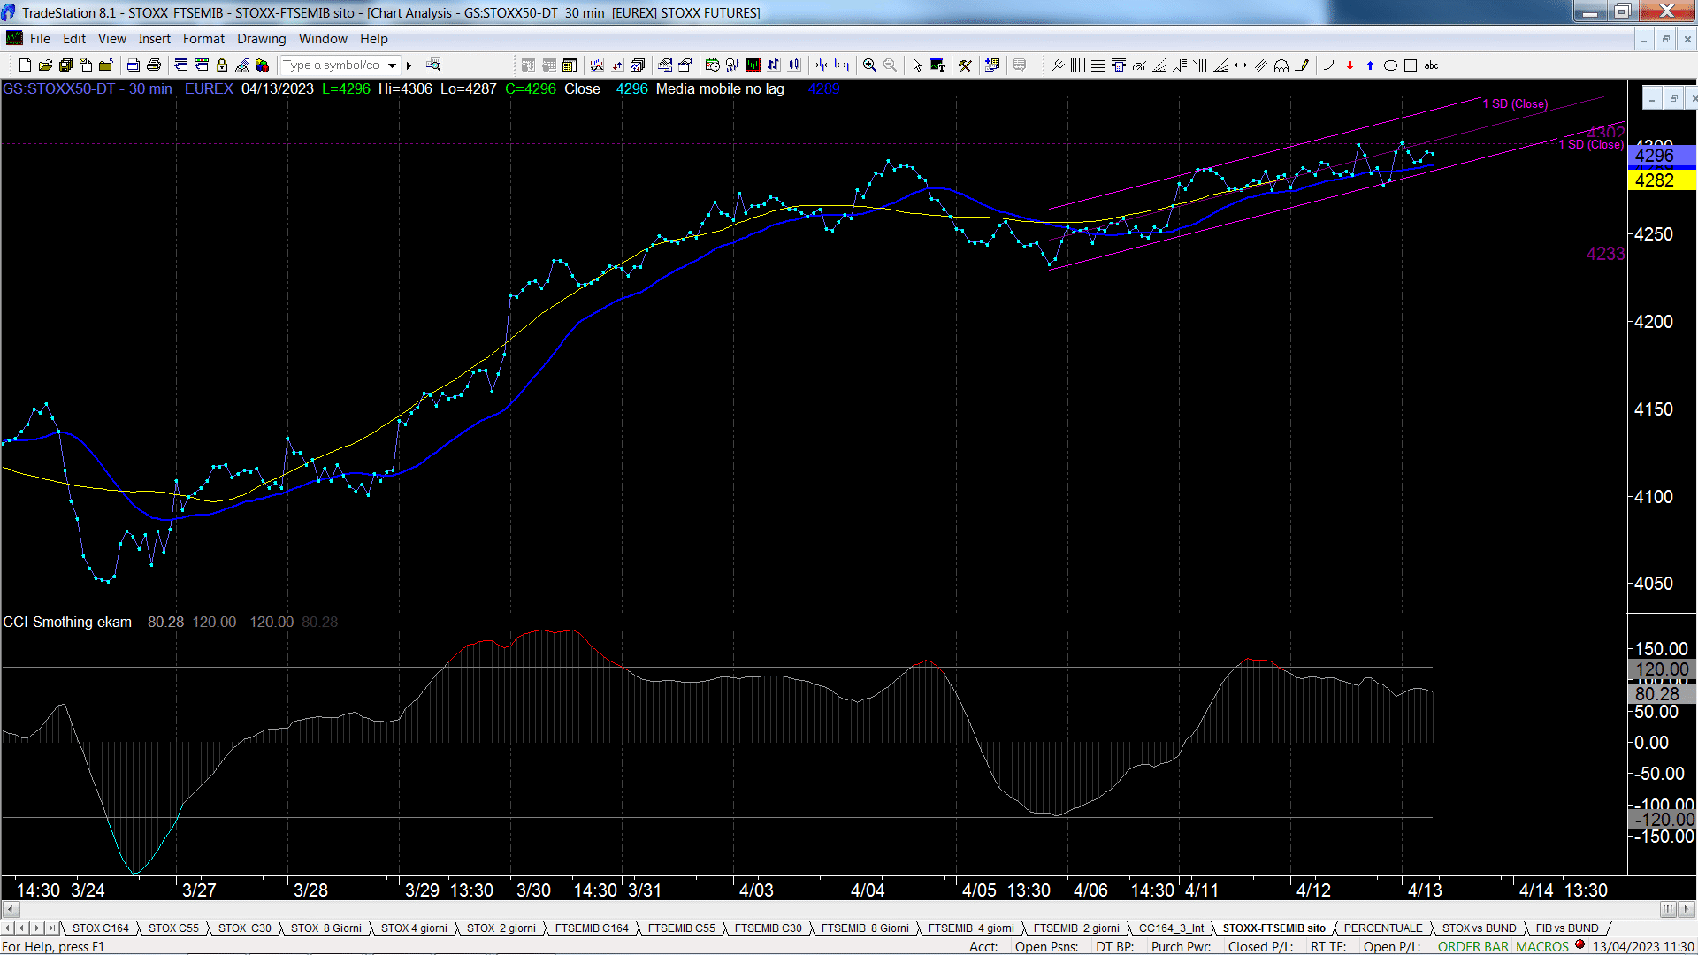The width and height of the screenshot is (1698, 955).
Task: Open the symbol lookup magnifier icon
Action: pos(433,65)
